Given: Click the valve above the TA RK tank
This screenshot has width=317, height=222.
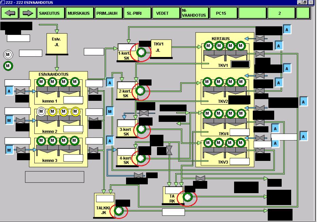Looking at the screenshot, I should 200,178.
